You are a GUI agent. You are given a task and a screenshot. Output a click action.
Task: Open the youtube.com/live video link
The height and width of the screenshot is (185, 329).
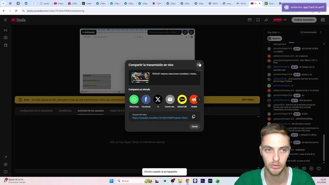[160, 118]
